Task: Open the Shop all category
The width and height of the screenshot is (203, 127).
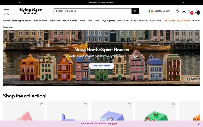Action: click(x=196, y=20)
